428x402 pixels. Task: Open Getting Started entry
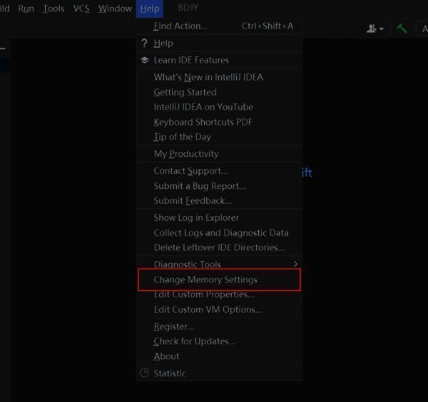pos(219,92)
